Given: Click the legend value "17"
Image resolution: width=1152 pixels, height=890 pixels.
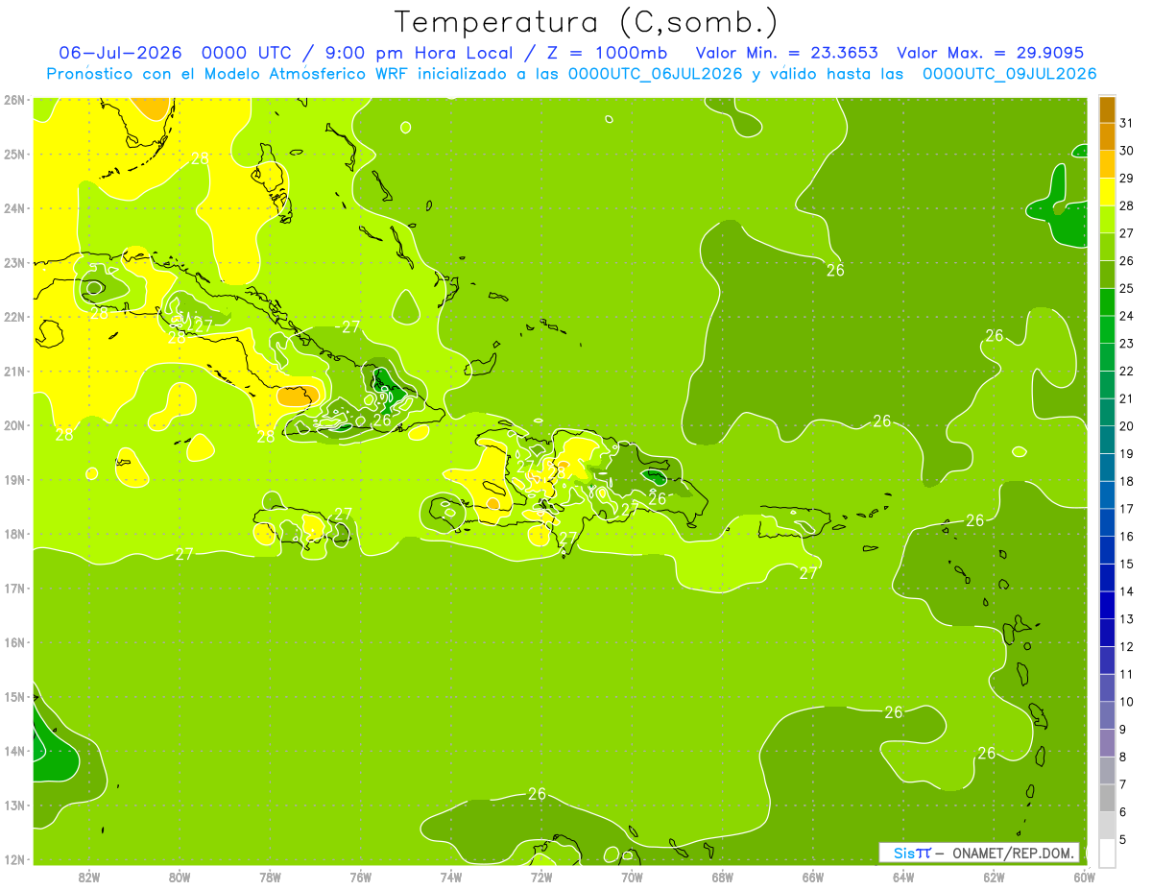Looking at the screenshot, I should pyautogui.click(x=1127, y=509).
